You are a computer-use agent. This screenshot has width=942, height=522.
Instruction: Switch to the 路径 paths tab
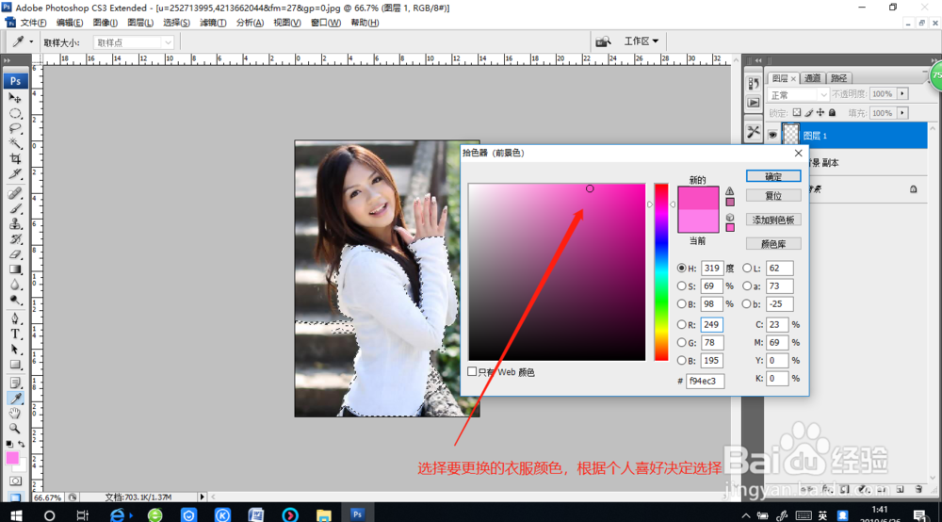(838, 78)
